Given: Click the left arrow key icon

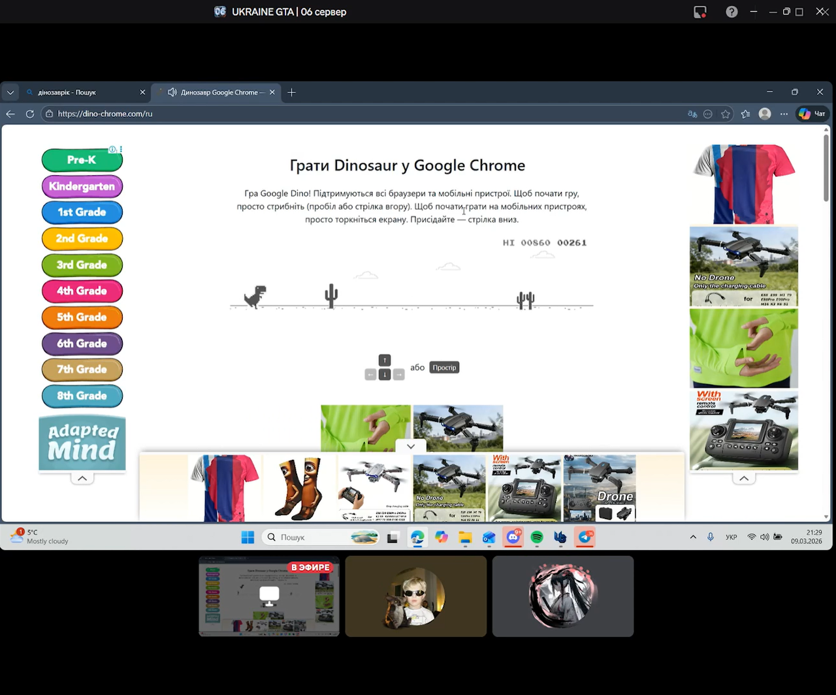Looking at the screenshot, I should [x=370, y=374].
